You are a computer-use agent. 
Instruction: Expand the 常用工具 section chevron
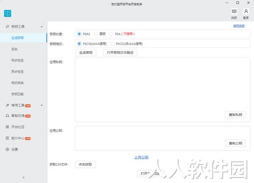point(41,105)
